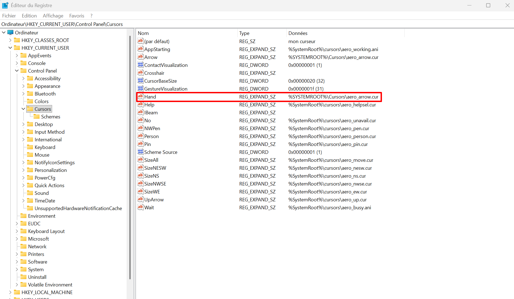Open the Fichier menu
Screen dimensions: 514x299
click(x=9, y=16)
